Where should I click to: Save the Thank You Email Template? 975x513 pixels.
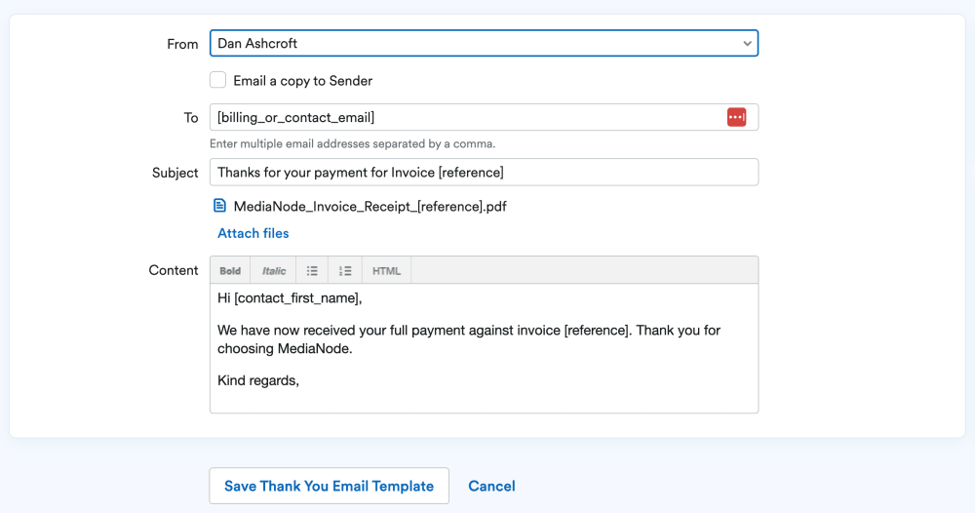[329, 486]
